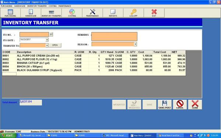The width and height of the screenshot is (221, 138).
Task: Switch to Microsoft Visual taskbar item
Action: [x=115, y=135]
